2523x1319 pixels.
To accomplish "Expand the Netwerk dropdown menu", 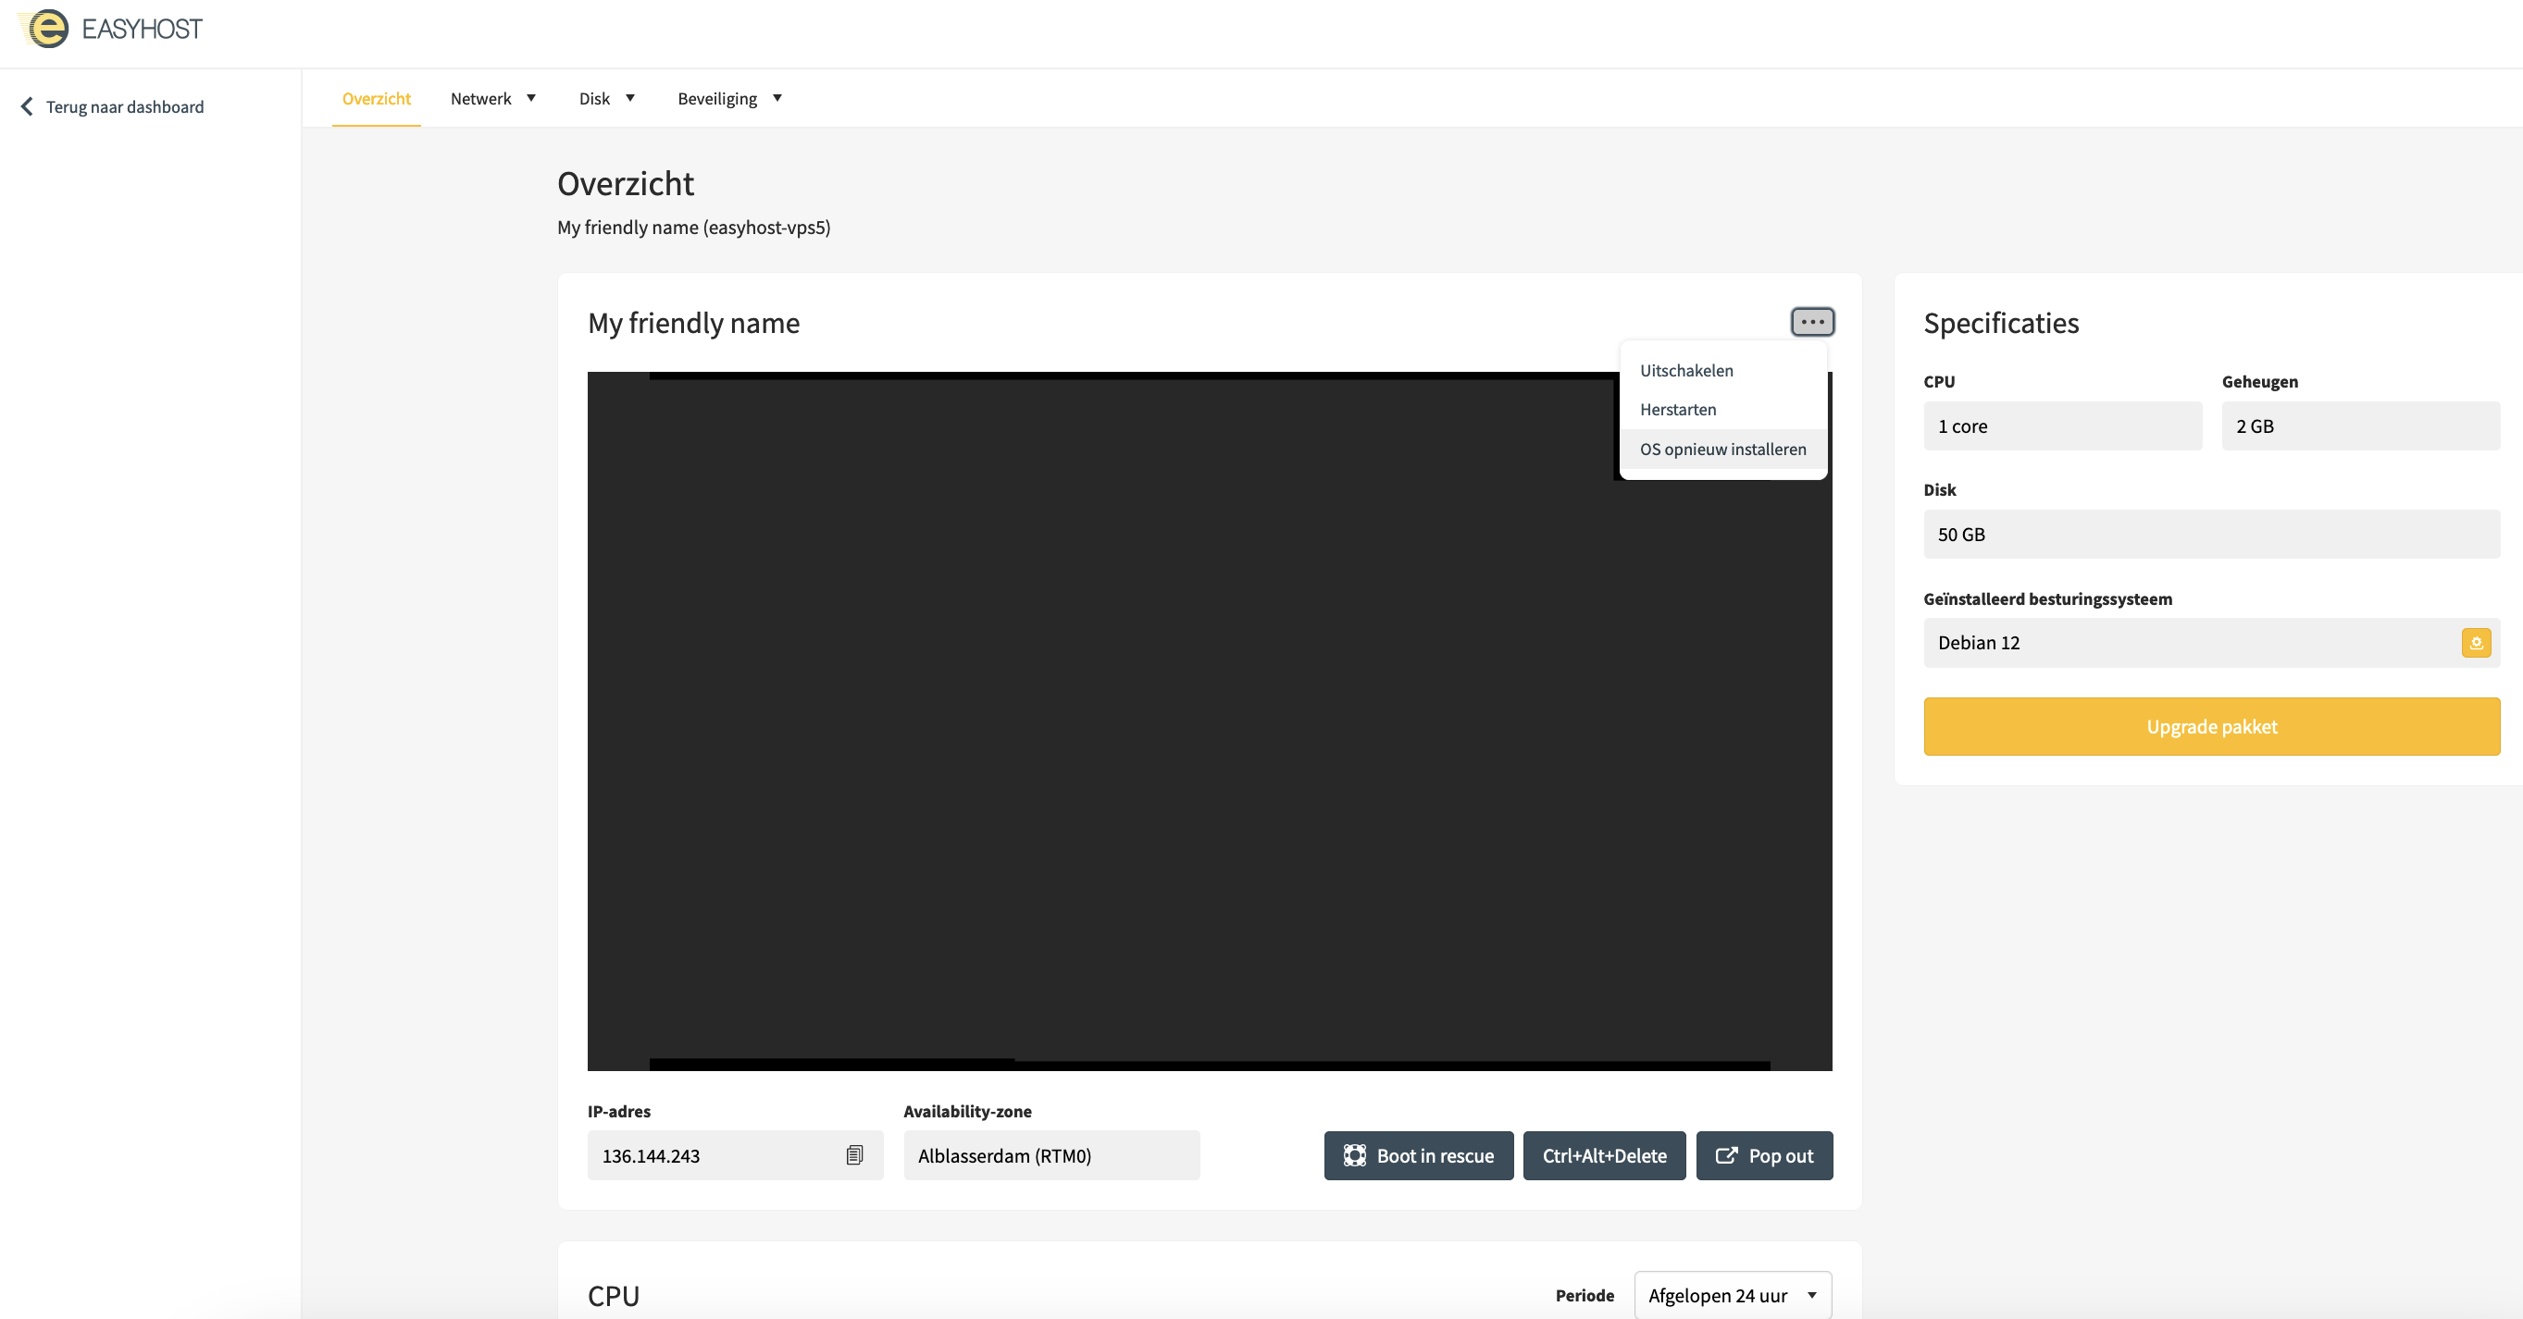I will tap(492, 99).
